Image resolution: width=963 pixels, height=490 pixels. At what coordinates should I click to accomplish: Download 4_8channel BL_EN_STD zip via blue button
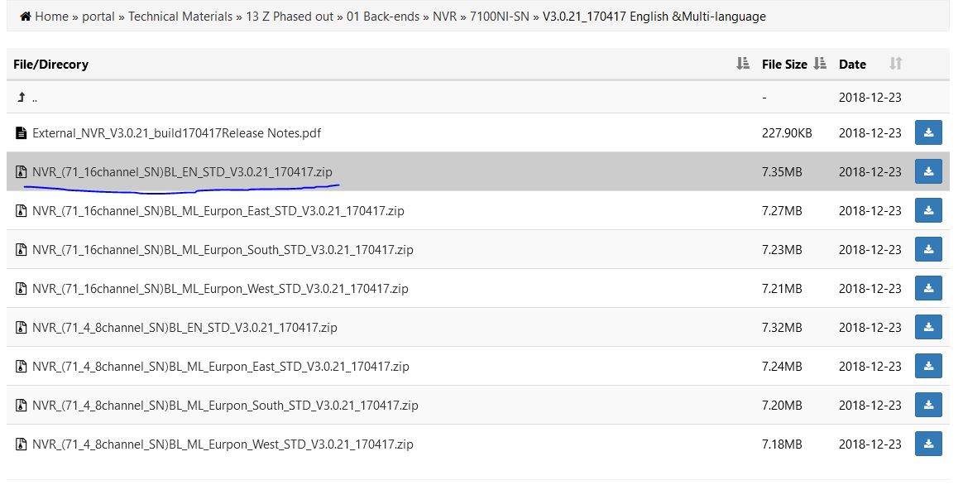[928, 327]
